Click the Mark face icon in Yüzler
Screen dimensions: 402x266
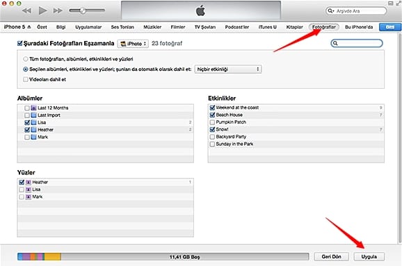point(29,197)
